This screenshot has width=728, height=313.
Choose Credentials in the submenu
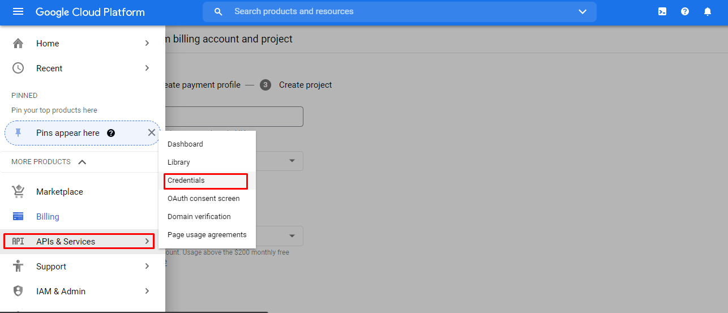click(206, 181)
